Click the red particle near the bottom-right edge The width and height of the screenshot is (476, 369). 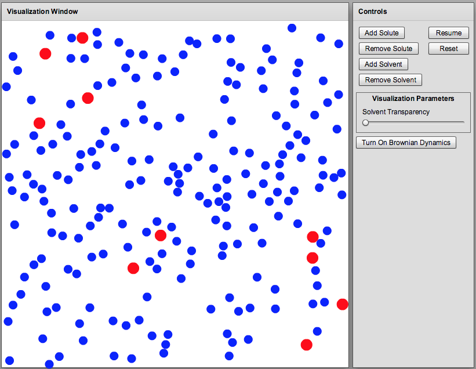click(x=341, y=303)
